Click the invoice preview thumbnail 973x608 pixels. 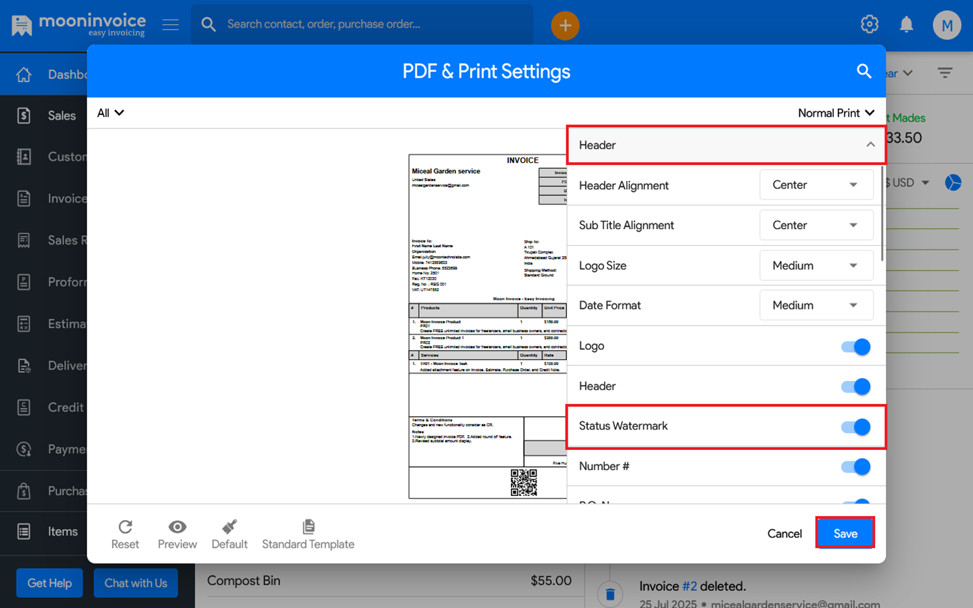pyautogui.click(x=488, y=326)
